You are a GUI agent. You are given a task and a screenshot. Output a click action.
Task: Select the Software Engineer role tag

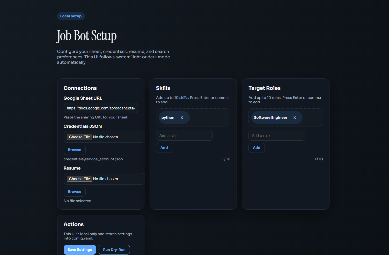[270, 118]
